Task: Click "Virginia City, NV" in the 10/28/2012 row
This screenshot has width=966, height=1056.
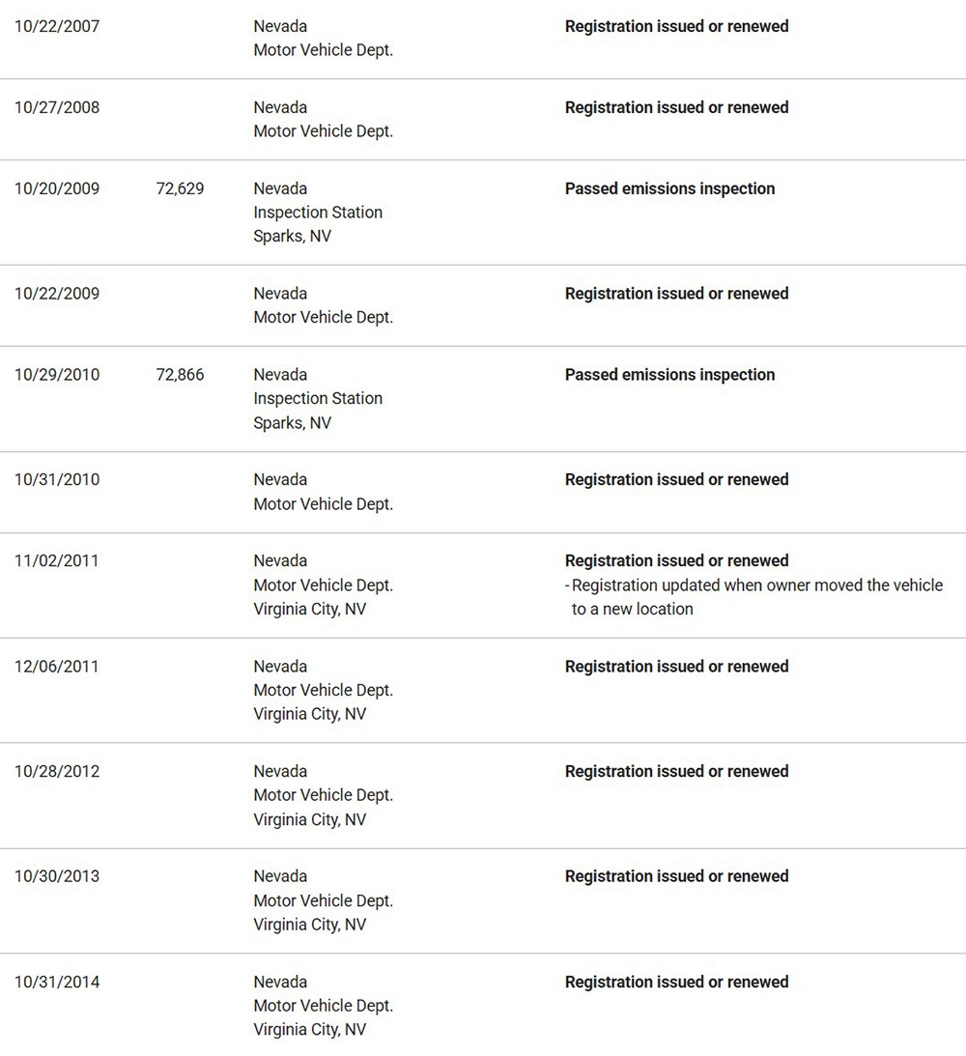Action: pos(309,819)
